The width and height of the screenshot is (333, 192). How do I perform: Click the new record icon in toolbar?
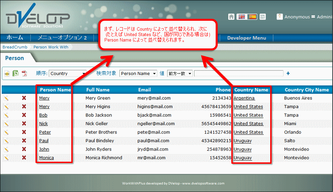click(7, 74)
